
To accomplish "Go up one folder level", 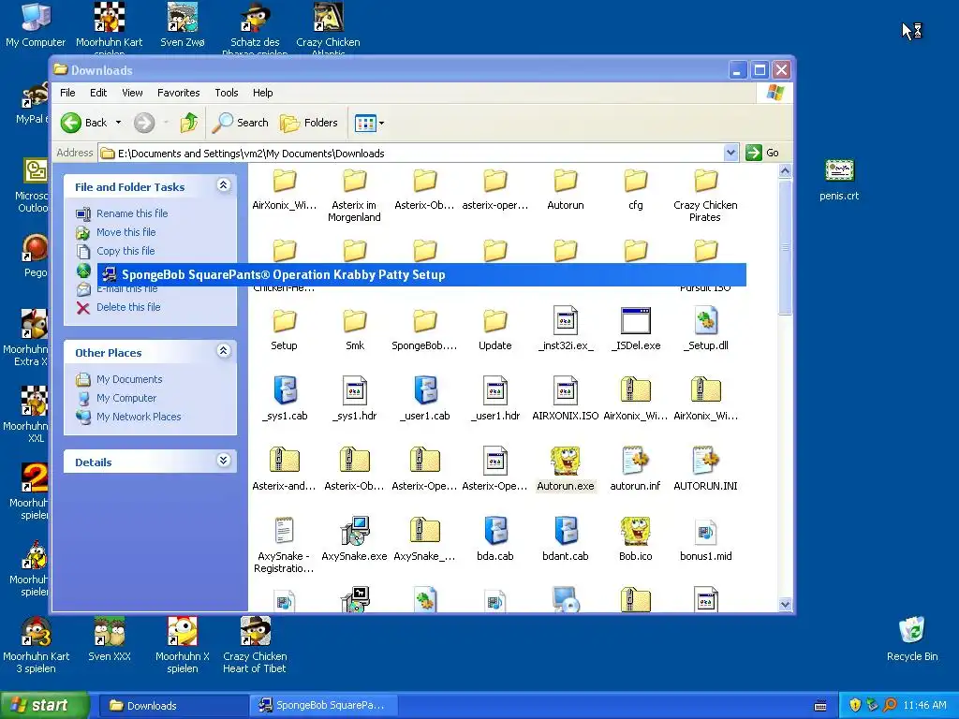I will (189, 123).
